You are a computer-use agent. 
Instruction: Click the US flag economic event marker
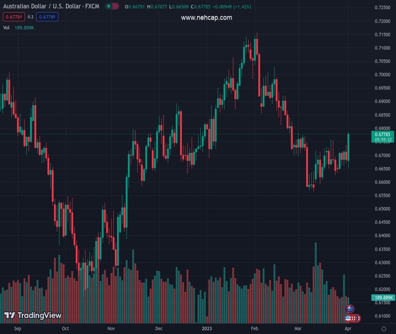349,318
